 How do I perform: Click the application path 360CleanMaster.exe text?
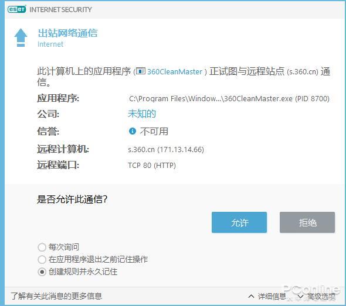[x=229, y=98]
